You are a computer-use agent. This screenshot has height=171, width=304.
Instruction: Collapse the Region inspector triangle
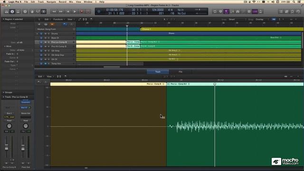click(3, 19)
